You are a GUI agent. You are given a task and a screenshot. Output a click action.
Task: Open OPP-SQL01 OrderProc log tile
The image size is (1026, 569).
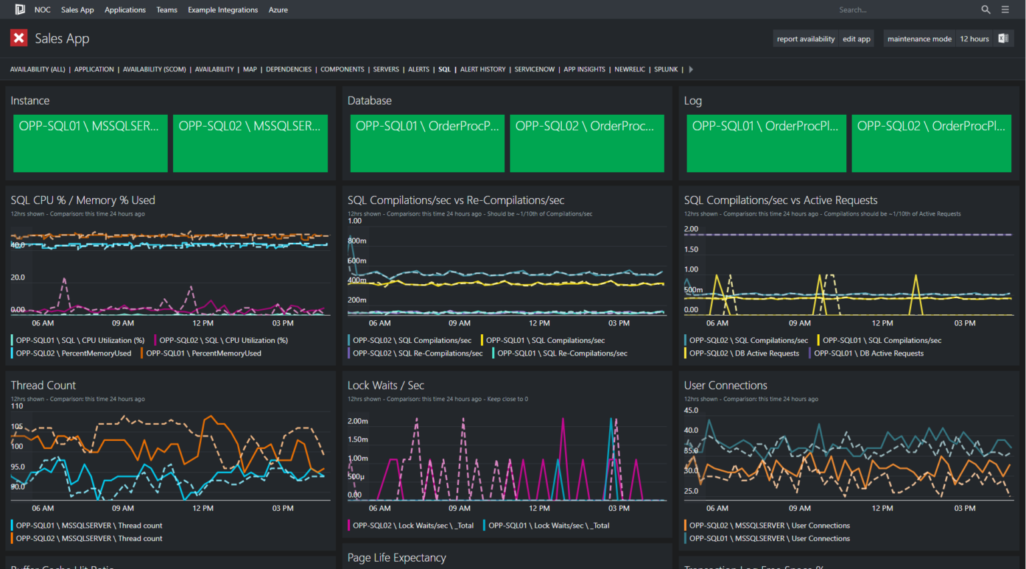click(767, 143)
